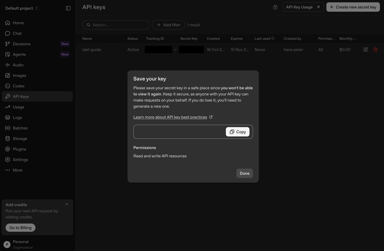Viewport: 384px width, 251px height.
Task: Expand the Default project switcher
Action: [x=21, y=8]
